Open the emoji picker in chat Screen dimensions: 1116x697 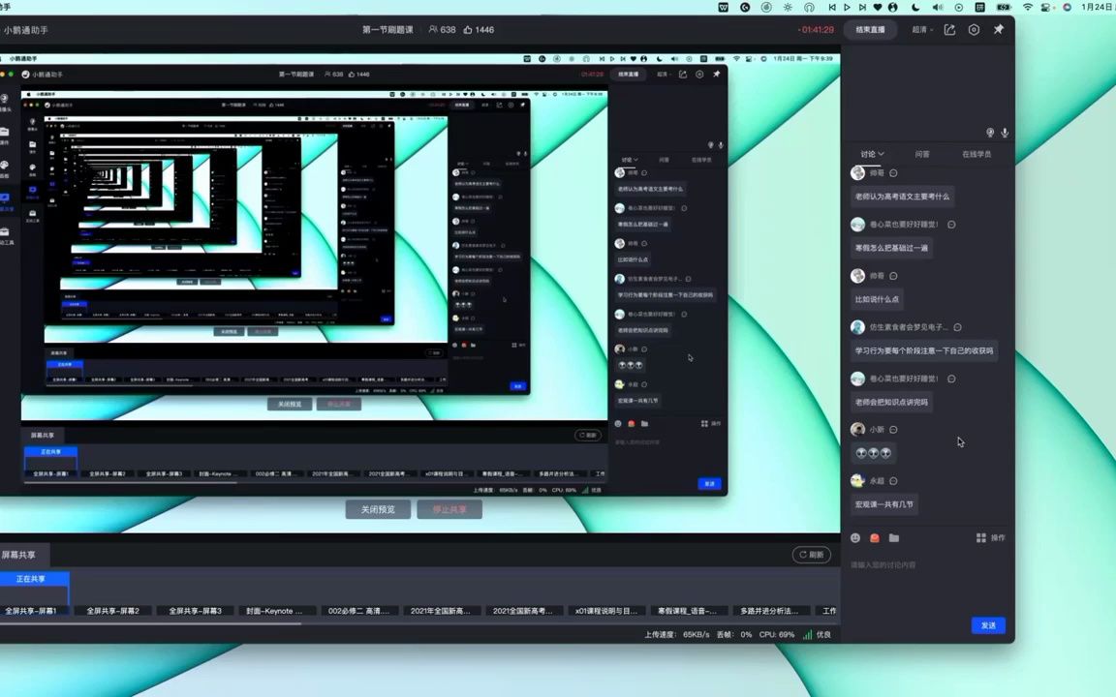point(855,538)
